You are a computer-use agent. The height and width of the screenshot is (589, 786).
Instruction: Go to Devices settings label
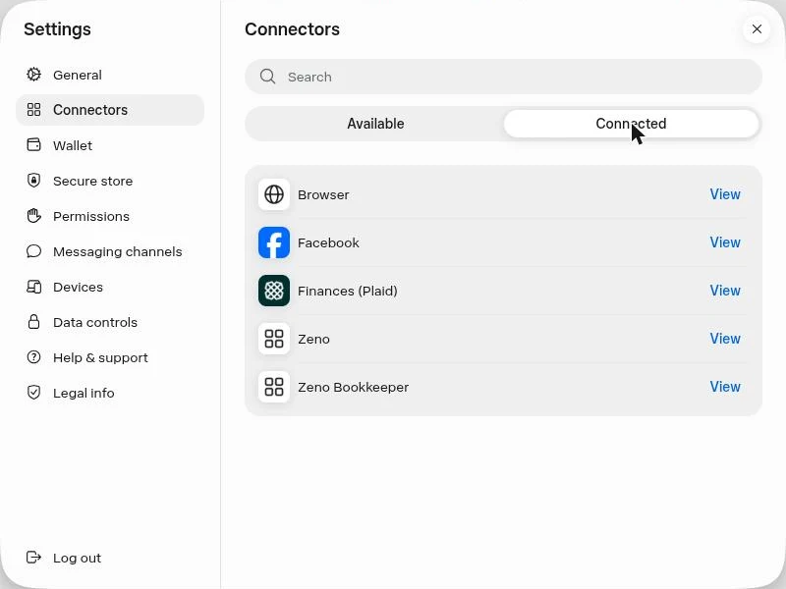click(x=78, y=287)
